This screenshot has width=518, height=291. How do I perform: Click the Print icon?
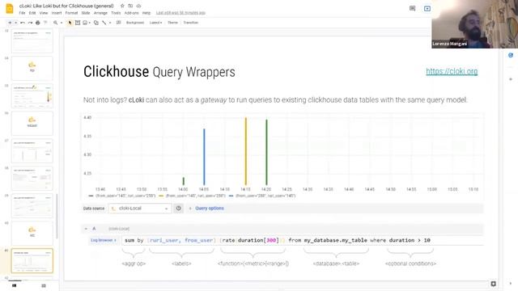[x=38, y=23]
